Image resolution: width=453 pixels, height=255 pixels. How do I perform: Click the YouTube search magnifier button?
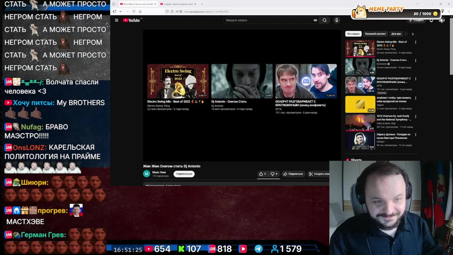[325, 20]
